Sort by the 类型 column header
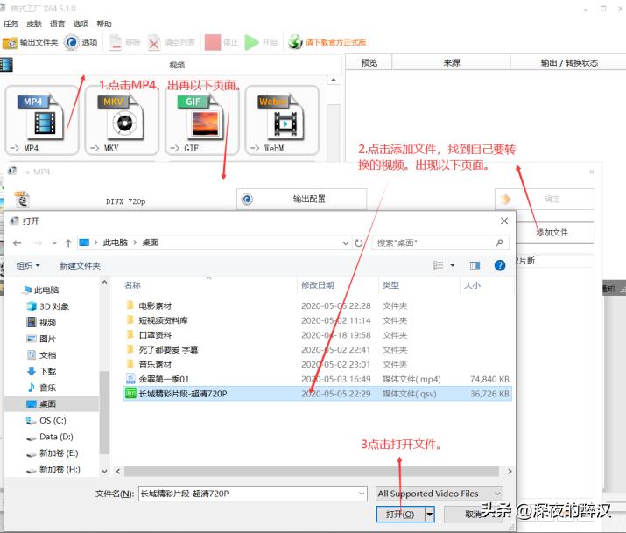The image size is (626, 533). click(x=390, y=285)
